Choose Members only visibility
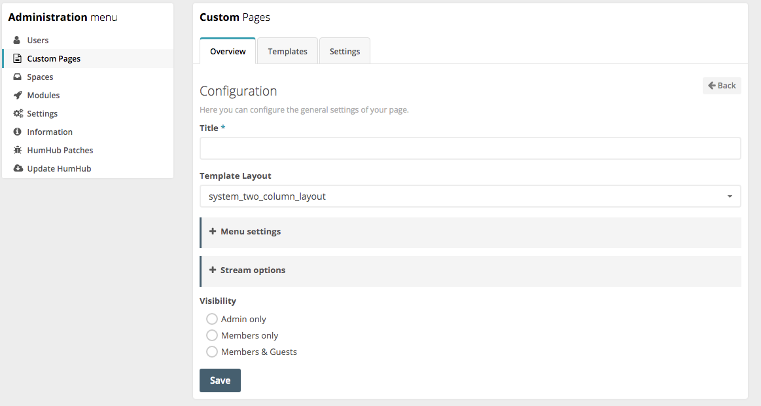This screenshot has height=406, width=761. (211, 335)
